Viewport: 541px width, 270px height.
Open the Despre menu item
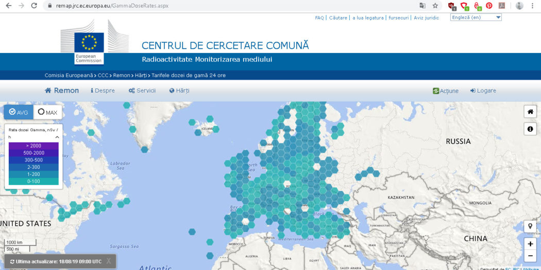[103, 91]
